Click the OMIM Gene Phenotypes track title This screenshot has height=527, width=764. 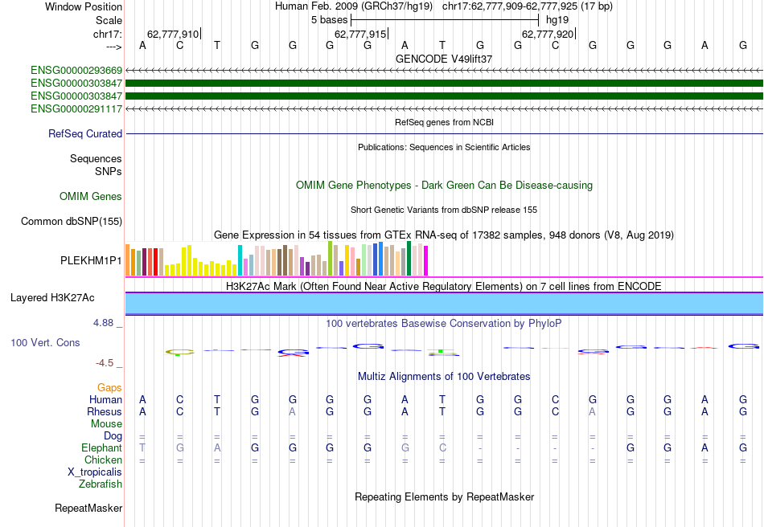(444, 185)
